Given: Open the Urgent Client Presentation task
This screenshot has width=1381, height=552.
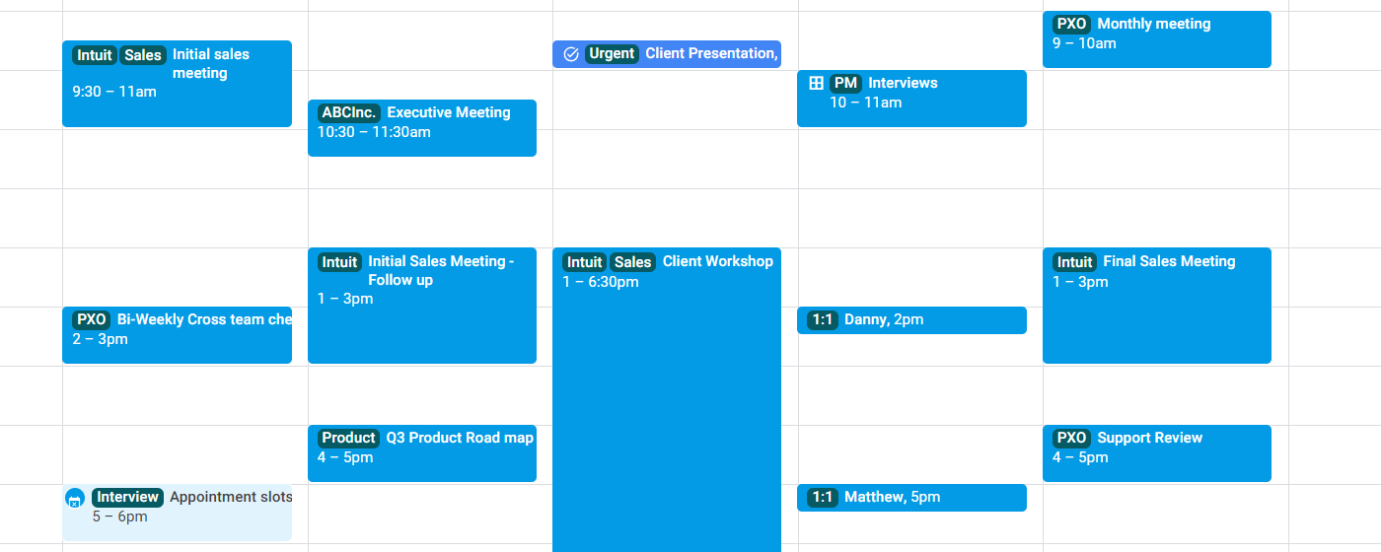Looking at the screenshot, I should click(710, 54).
